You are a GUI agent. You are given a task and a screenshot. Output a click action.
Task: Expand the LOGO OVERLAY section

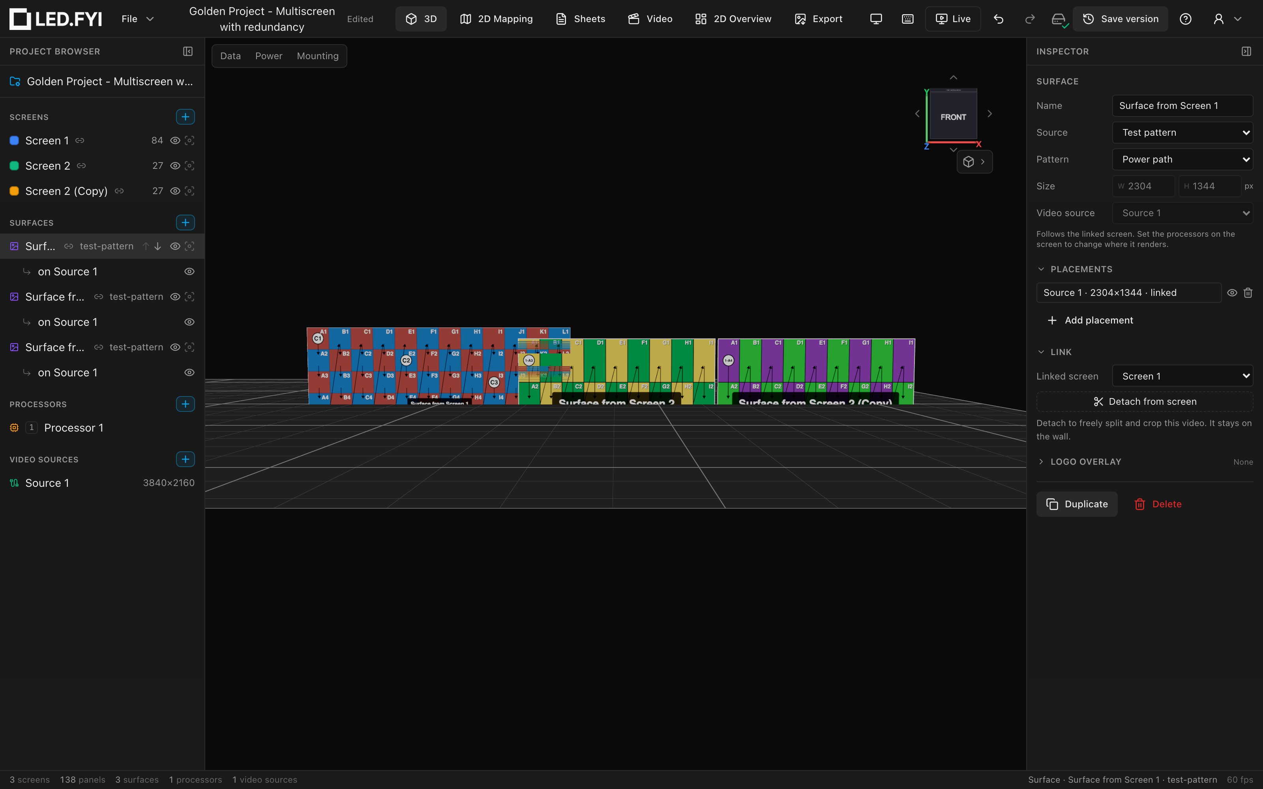point(1041,462)
